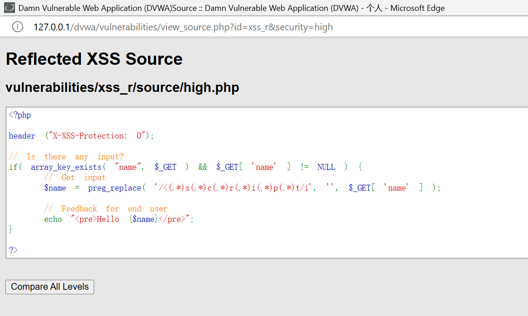Screen dimensions: 528x316
Task: Click the echo Hello {$name} line
Action: (119, 219)
